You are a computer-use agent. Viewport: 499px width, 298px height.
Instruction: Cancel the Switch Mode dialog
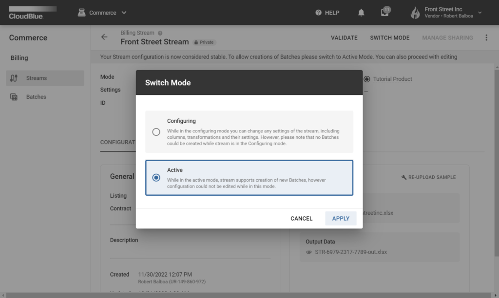(301, 219)
